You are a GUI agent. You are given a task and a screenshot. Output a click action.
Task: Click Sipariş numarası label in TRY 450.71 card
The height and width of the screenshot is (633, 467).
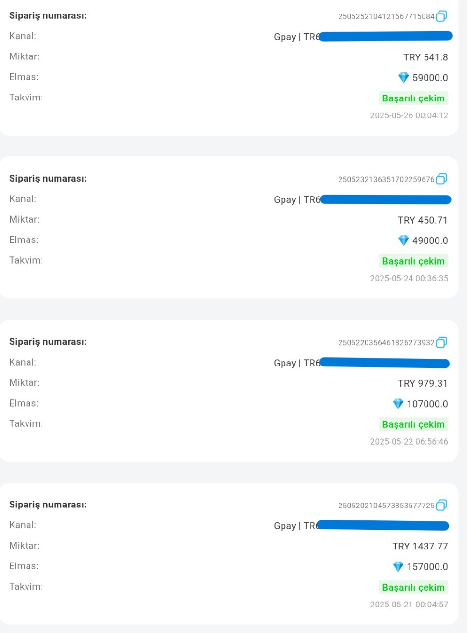click(x=48, y=179)
